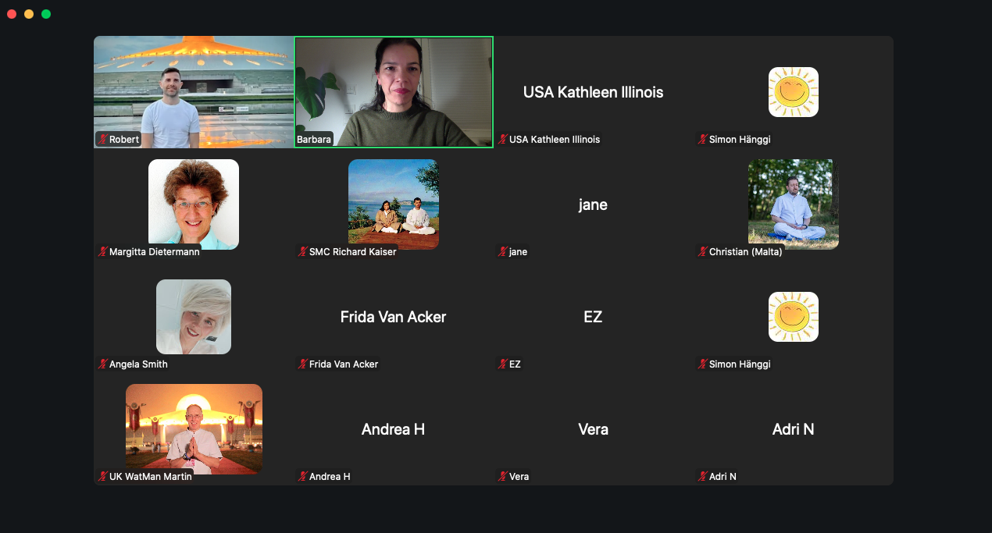Select muted mic icon beside UK WatMan Martin
This screenshot has height=533, width=992.
click(102, 477)
